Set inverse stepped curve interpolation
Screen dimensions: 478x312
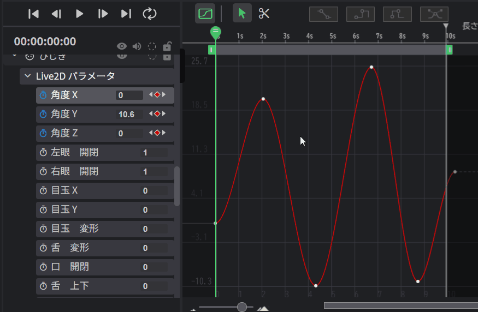(397, 14)
